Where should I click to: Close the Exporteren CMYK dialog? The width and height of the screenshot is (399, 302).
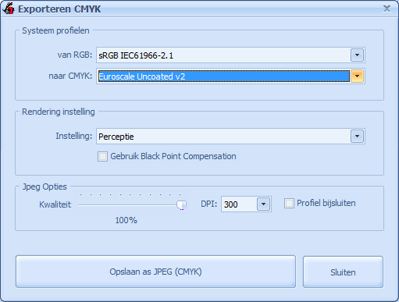click(x=387, y=9)
